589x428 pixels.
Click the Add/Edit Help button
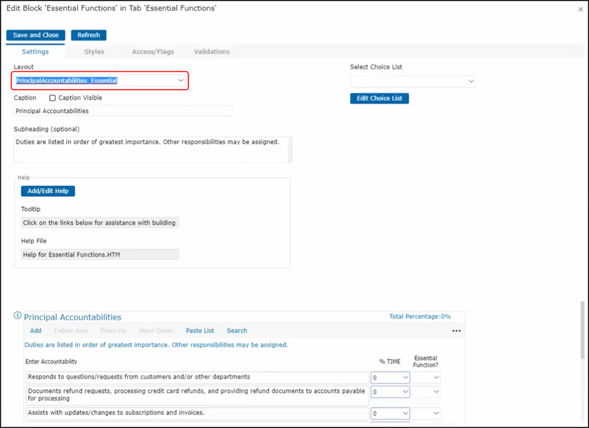coord(48,191)
